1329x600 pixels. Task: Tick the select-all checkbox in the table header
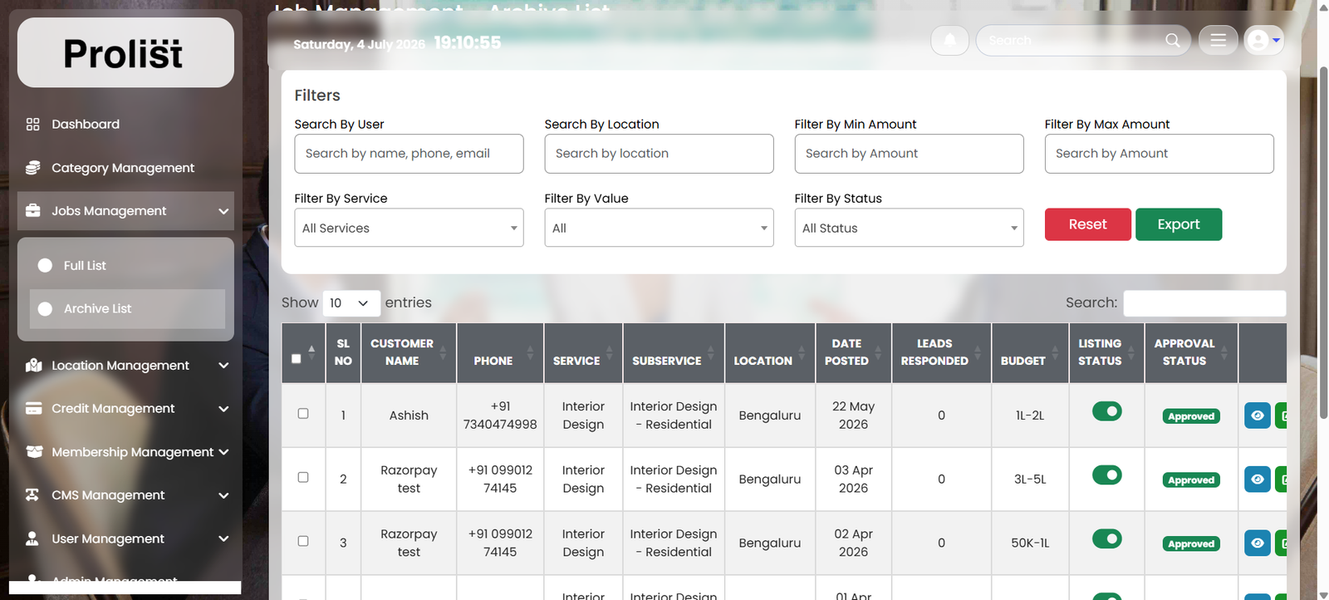[x=297, y=359]
